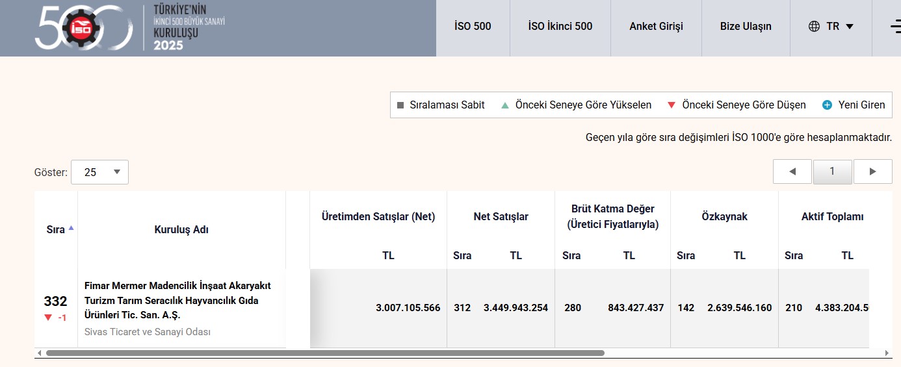Screen dimensions: 901x367
Task: Sort by Kuruluş Adı column header
Action: pos(181,229)
